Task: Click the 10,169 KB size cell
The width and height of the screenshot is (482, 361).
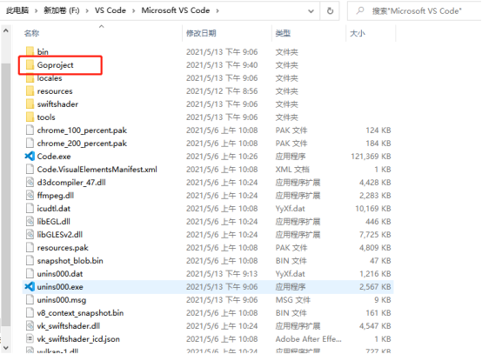Action: tap(373, 209)
